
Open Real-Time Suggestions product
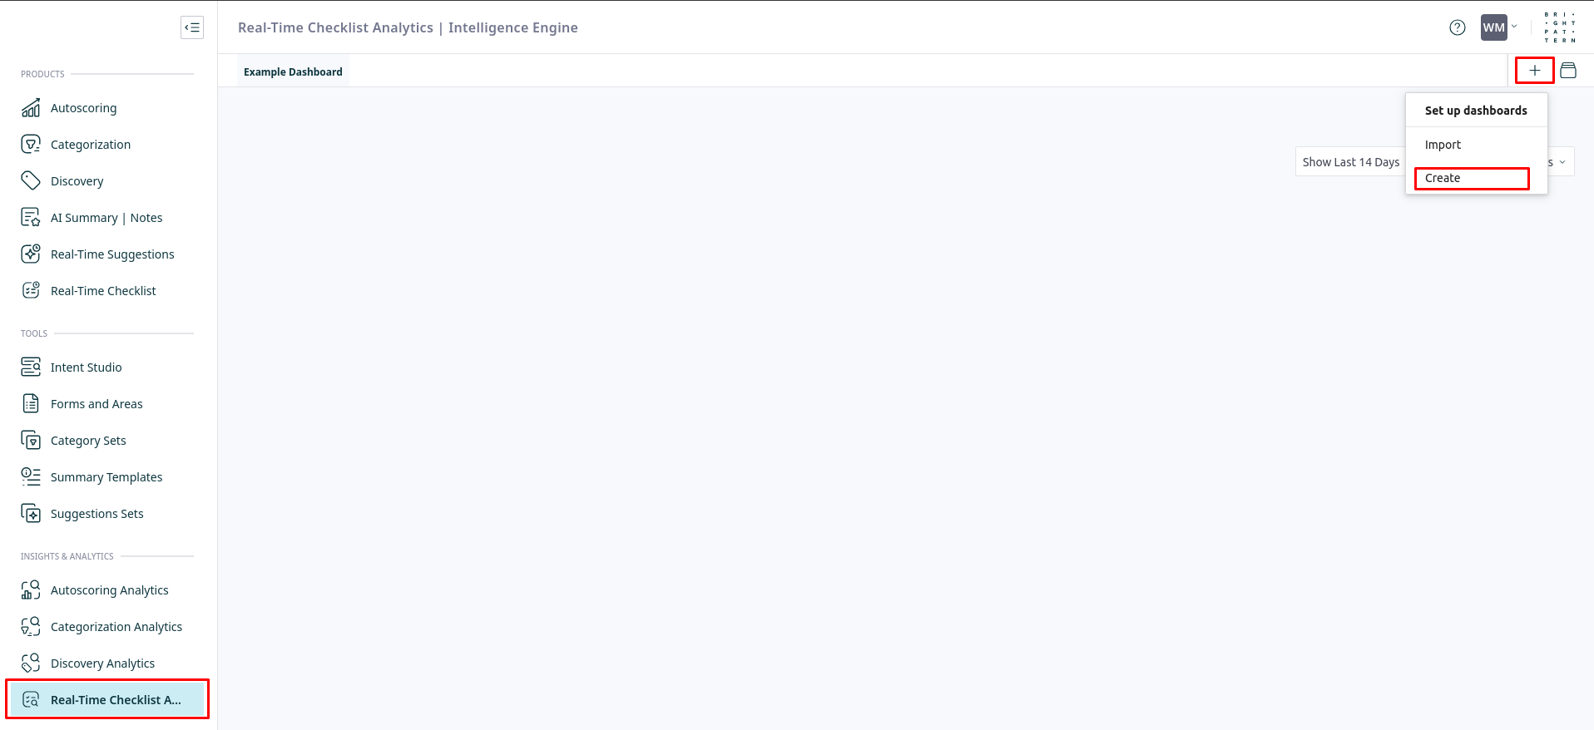coord(112,254)
